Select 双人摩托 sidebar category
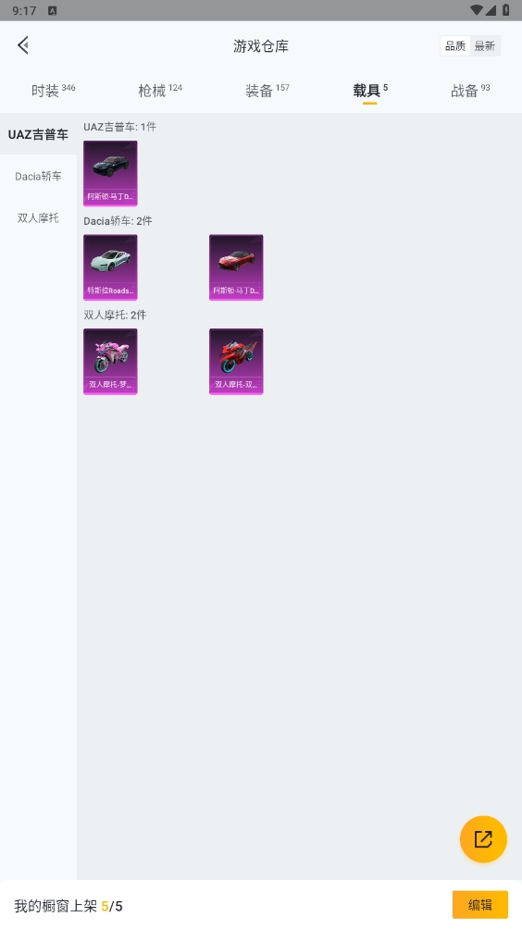The width and height of the screenshot is (522, 929). (x=39, y=218)
